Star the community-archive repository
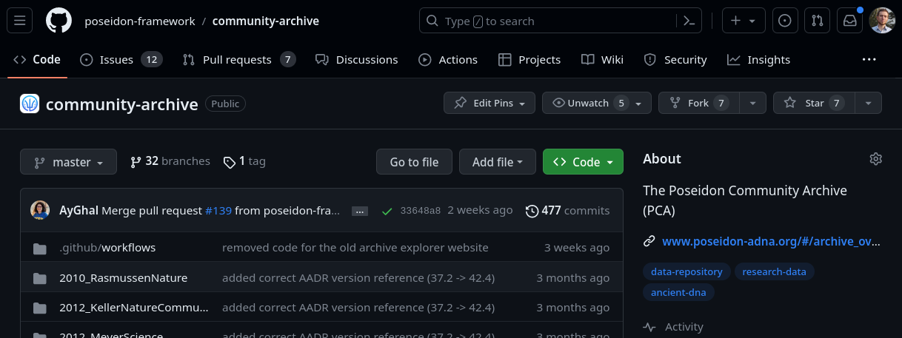902x338 pixels. pyautogui.click(x=813, y=103)
